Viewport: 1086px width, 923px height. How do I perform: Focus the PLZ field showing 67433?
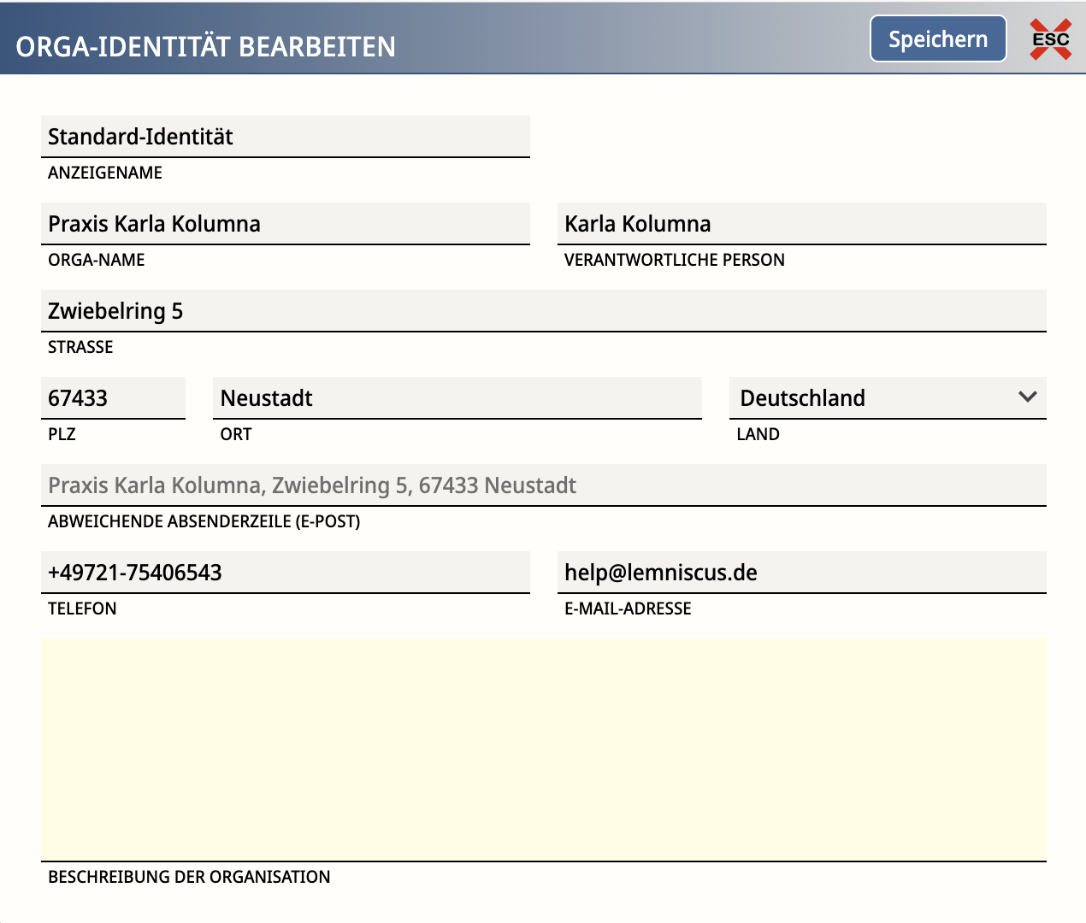coord(113,398)
